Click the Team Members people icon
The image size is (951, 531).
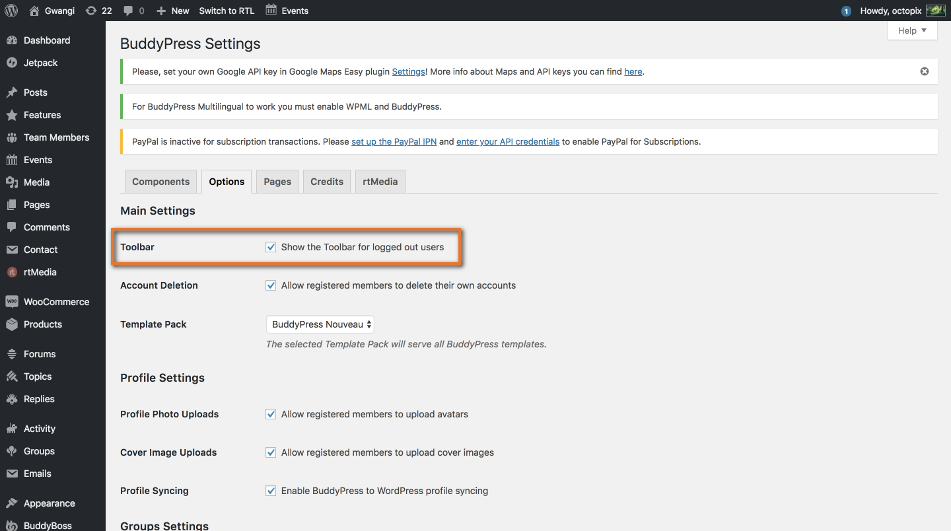(12, 137)
